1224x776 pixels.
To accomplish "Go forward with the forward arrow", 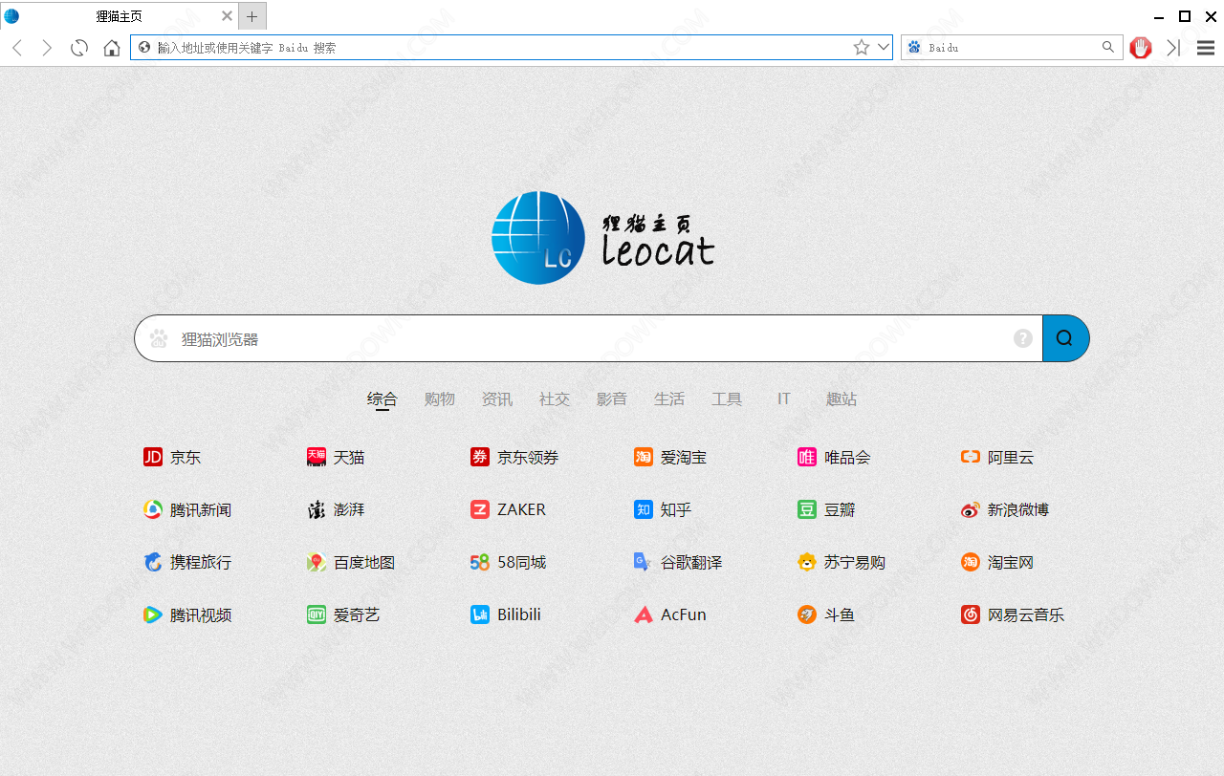I will tap(47, 48).
